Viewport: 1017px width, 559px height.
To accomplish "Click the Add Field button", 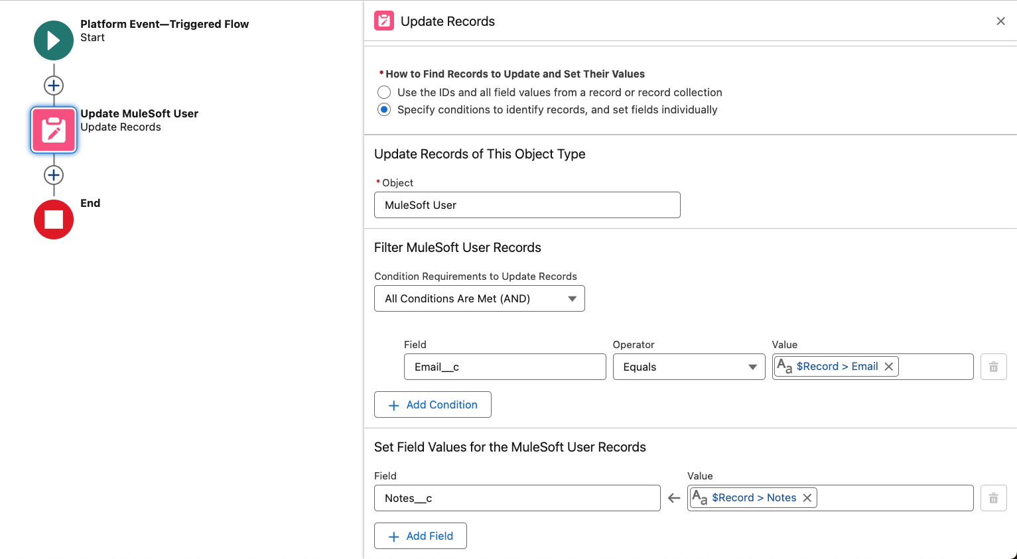I will 420,536.
